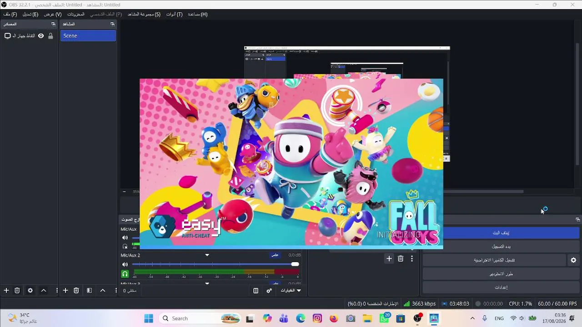The height and width of the screenshot is (327, 582).
Task: Float the Scenes dock with its undock icon
Action: point(112,24)
